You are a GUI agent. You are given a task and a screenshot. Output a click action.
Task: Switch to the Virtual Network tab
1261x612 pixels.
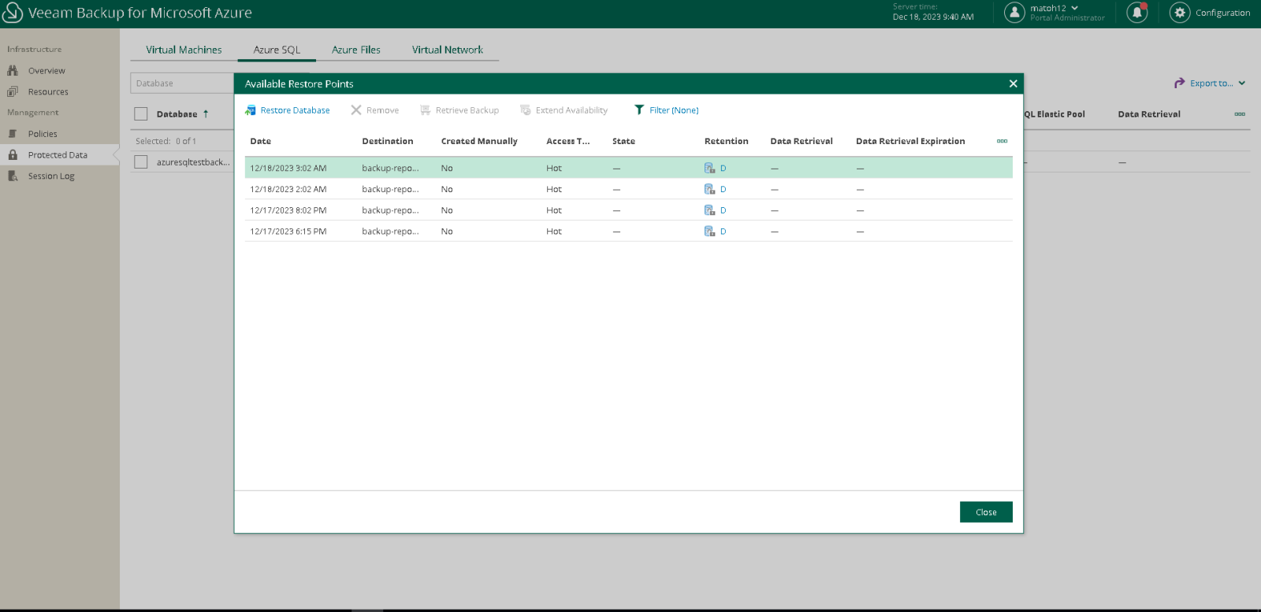pos(447,50)
